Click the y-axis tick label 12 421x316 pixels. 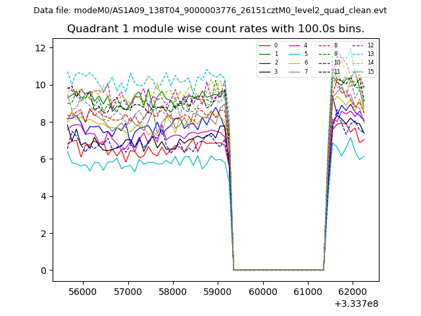coord(41,48)
